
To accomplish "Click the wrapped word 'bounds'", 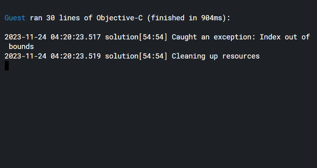I will click(21, 47).
